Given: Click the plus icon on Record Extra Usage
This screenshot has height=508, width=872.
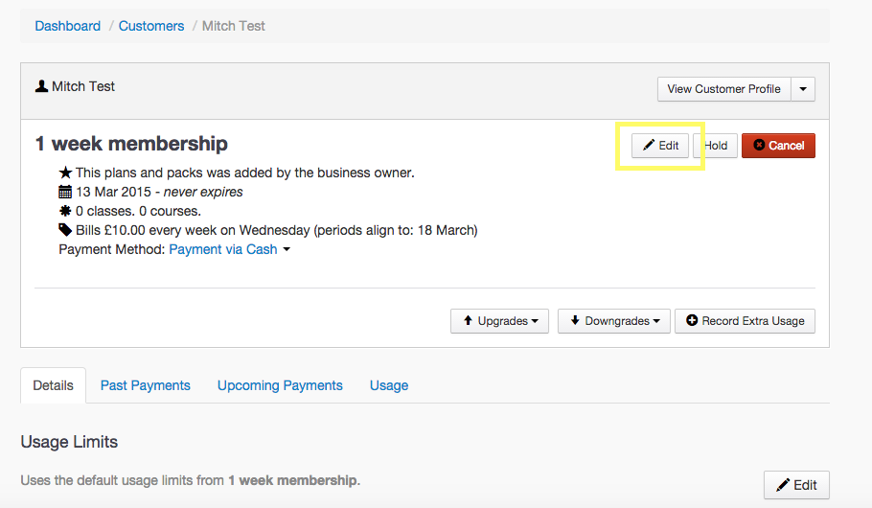Looking at the screenshot, I should tap(692, 321).
